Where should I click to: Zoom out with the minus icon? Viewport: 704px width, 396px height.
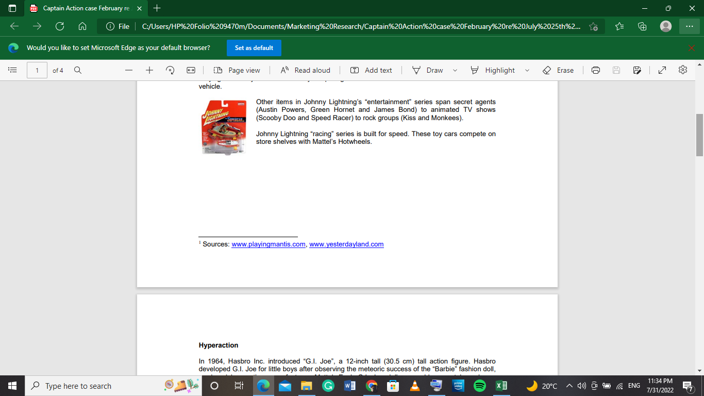129,70
